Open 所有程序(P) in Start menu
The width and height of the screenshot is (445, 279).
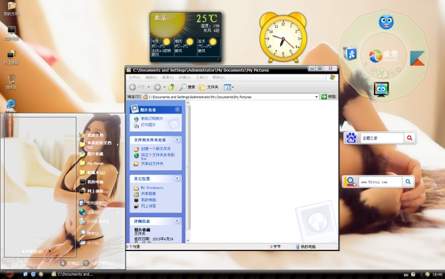(32, 252)
